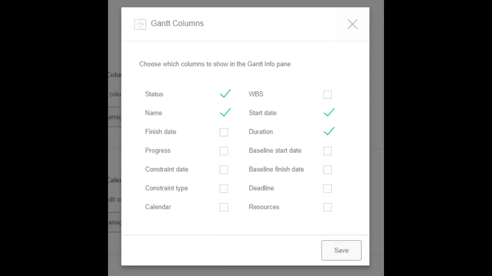Uncheck the Duration column checkmark
The image size is (492, 276).
pyautogui.click(x=329, y=131)
